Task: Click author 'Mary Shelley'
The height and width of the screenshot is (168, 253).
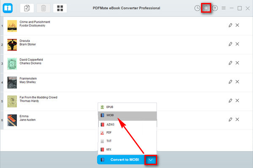Action: (27, 82)
